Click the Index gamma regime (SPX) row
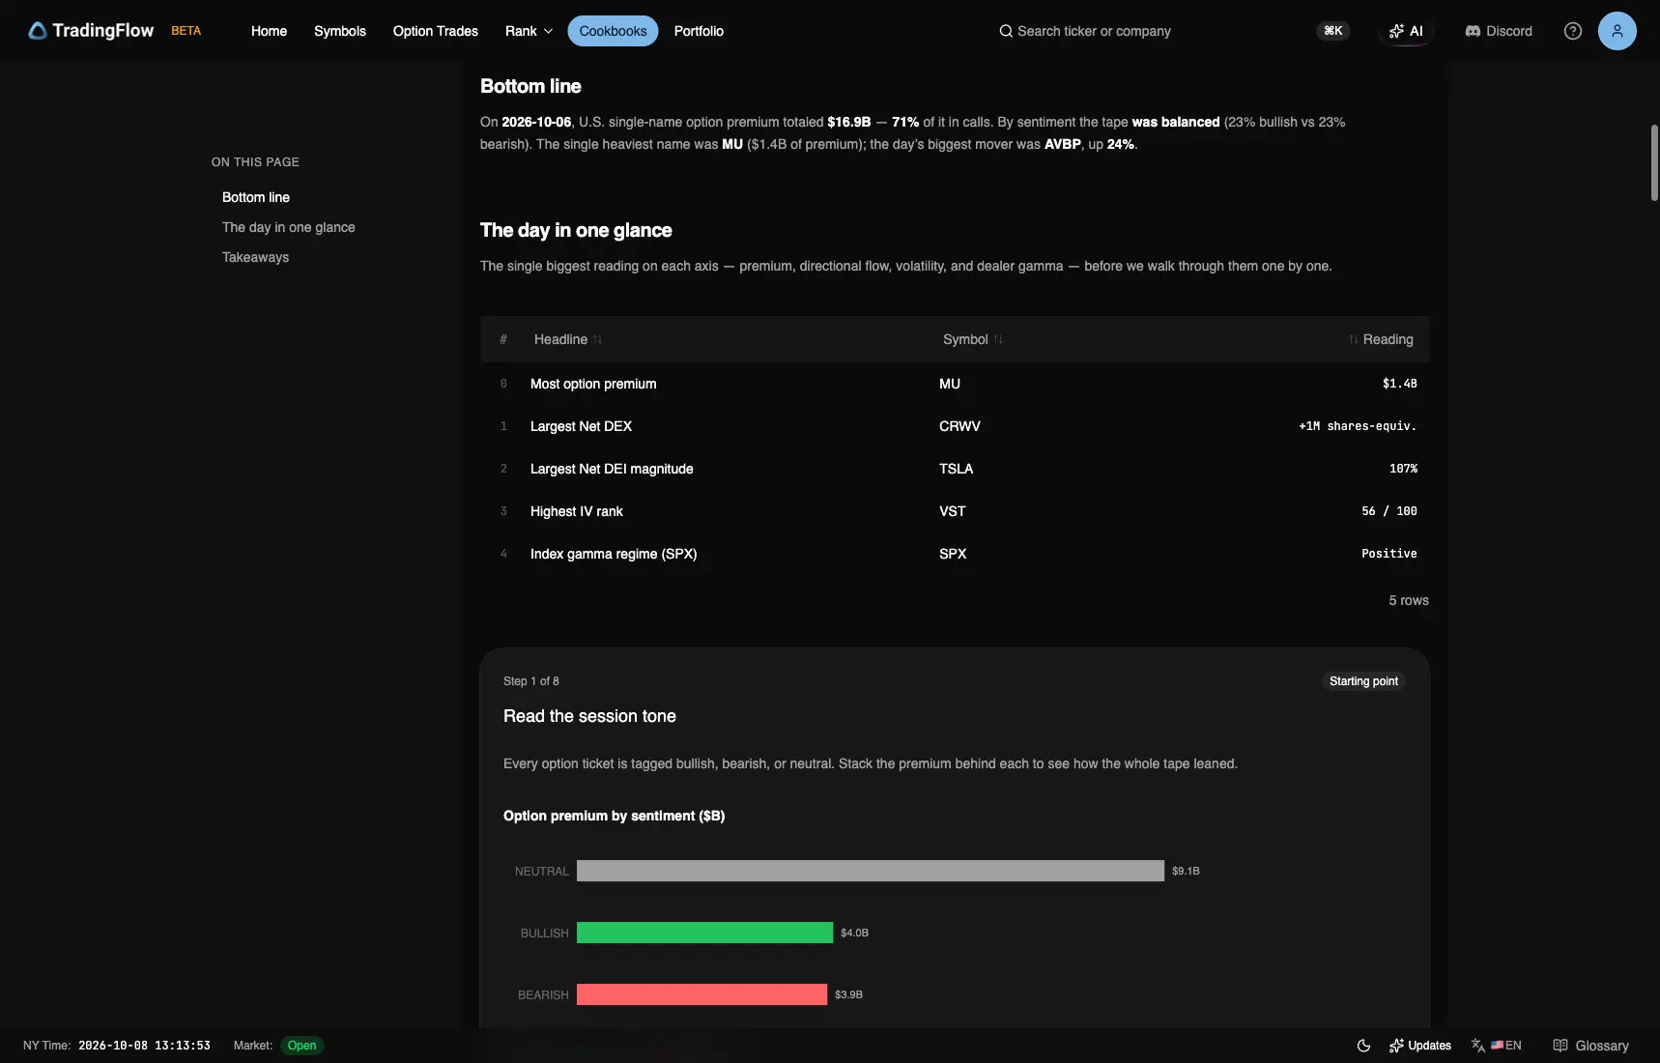 pyautogui.click(x=955, y=554)
